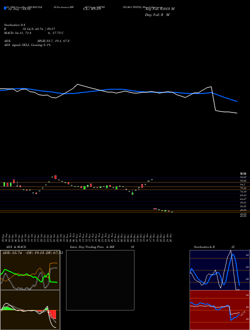Click the MACD histogram panel
This screenshot has height=330, width=250.
point(30,310)
